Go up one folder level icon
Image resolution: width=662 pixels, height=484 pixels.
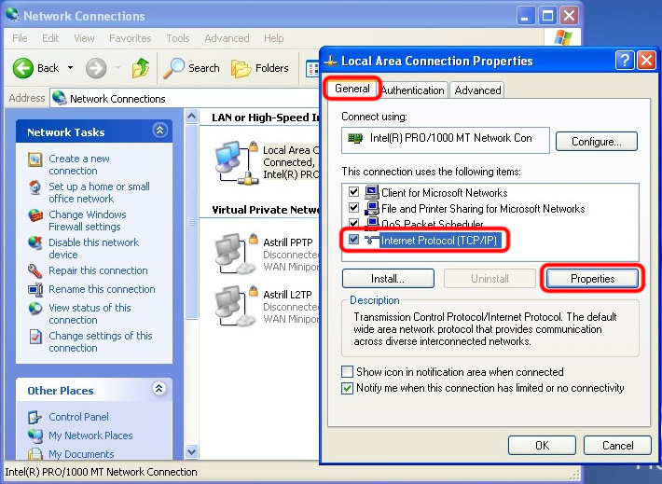pos(141,68)
